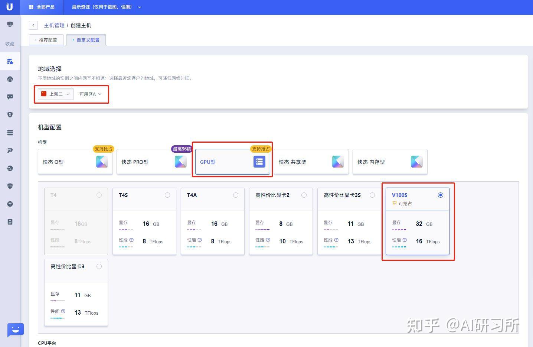Click the blue GPU icon inside the GPU型 card

[x=259, y=162]
